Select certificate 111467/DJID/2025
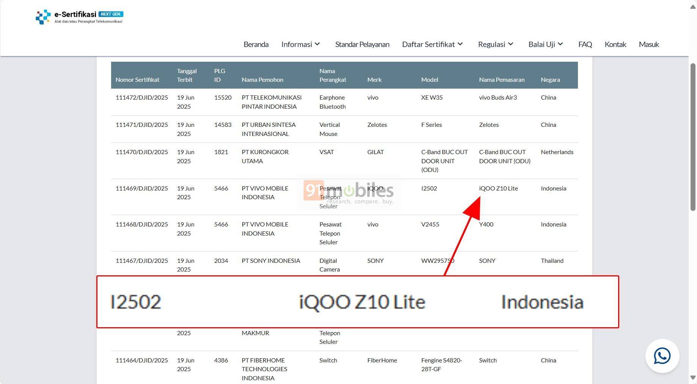697x384 pixels. [141, 261]
